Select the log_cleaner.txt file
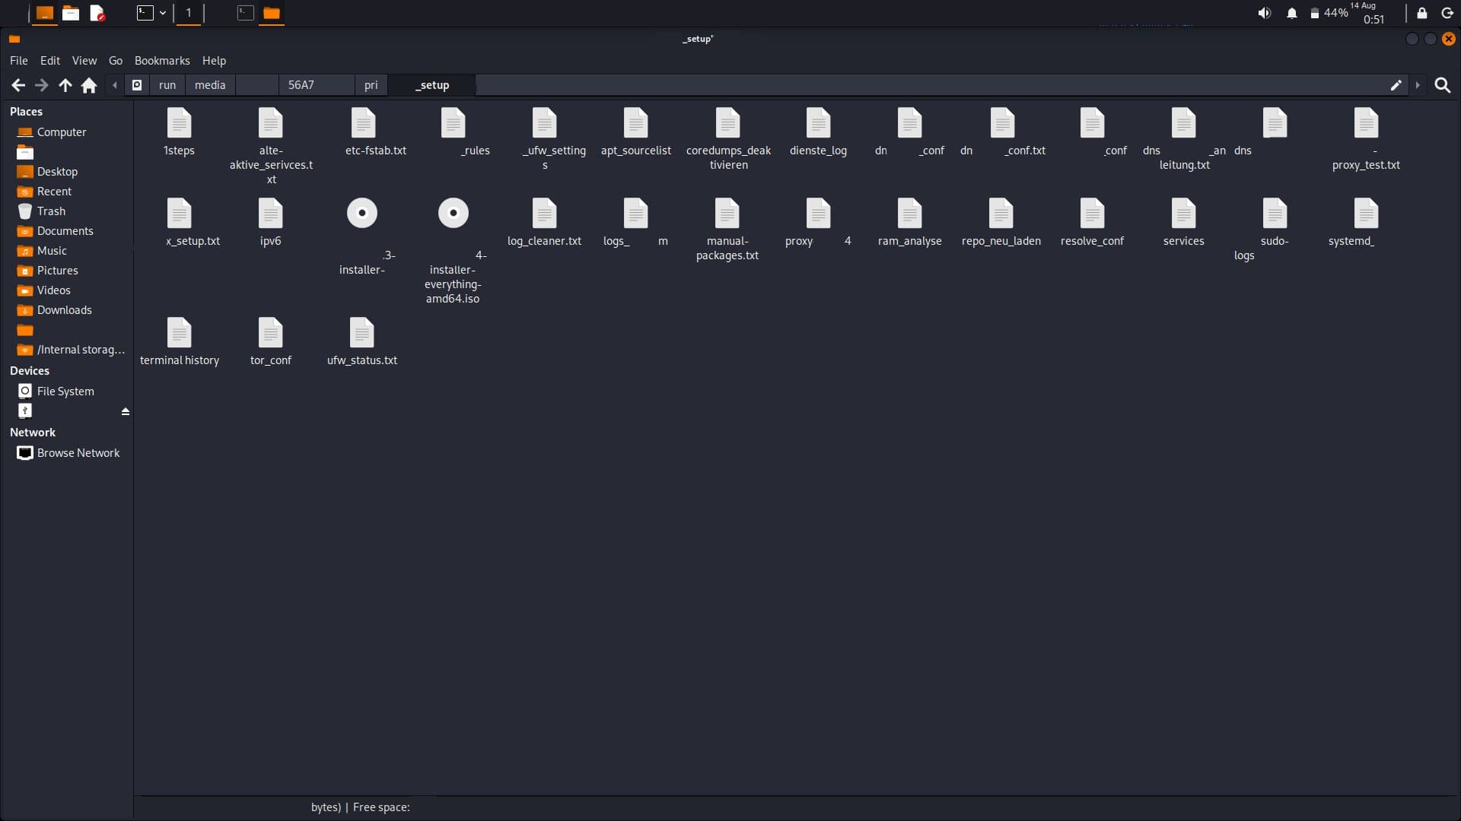The width and height of the screenshot is (1461, 821). coord(544,222)
